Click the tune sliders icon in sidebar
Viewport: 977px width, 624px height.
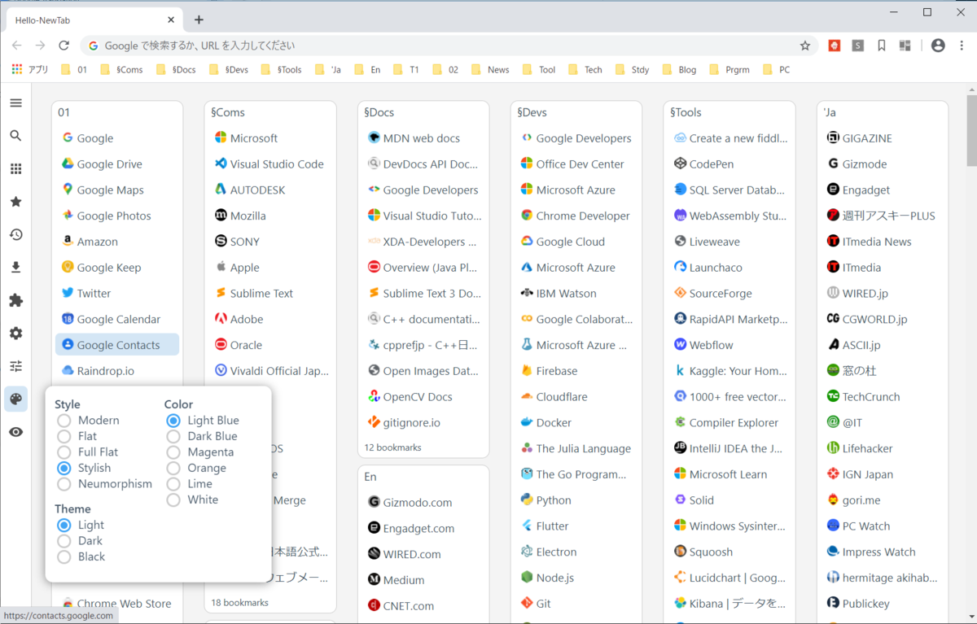click(x=15, y=366)
